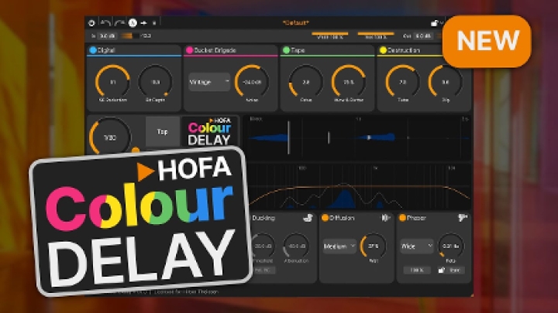Viewport: 558px width, 313px height.
Task: Open the plugin settings gear icon
Action: [91, 23]
